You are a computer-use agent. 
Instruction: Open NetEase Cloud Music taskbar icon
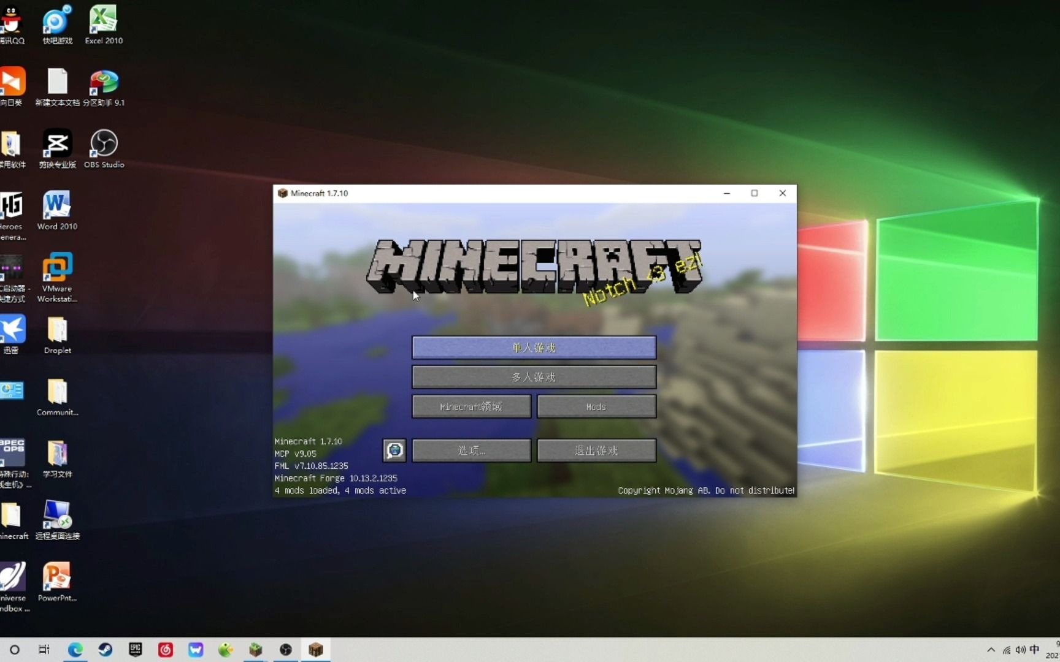point(165,650)
